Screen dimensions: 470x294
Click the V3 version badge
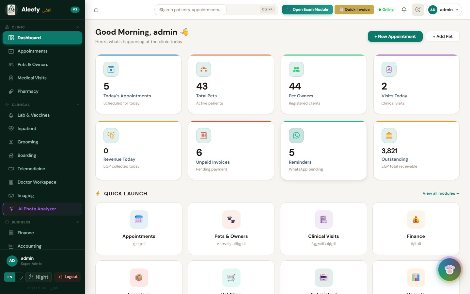tap(75, 9)
